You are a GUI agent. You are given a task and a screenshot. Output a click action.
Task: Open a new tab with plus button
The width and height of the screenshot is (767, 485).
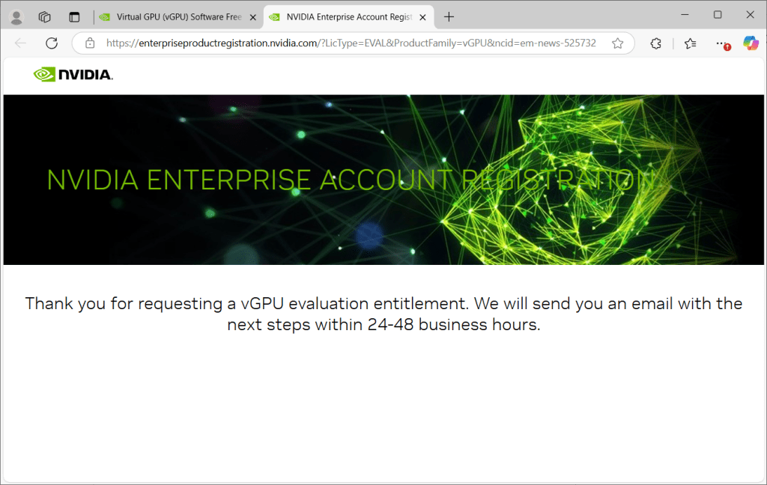pos(449,16)
